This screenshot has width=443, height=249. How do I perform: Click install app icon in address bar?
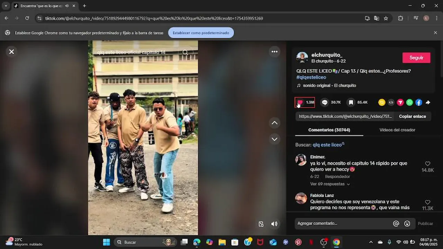click(368, 18)
